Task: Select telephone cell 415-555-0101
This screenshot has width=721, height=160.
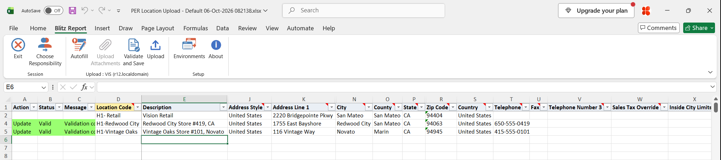Action: [x=511, y=132]
